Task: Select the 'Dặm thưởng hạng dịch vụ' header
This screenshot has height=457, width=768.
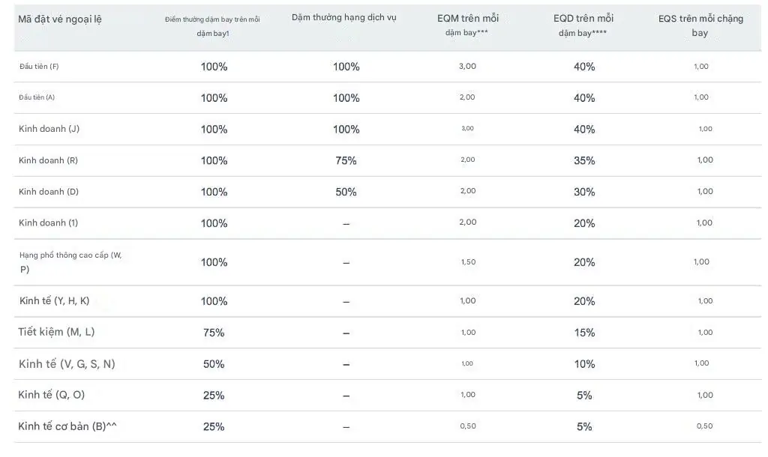Action: (343, 18)
